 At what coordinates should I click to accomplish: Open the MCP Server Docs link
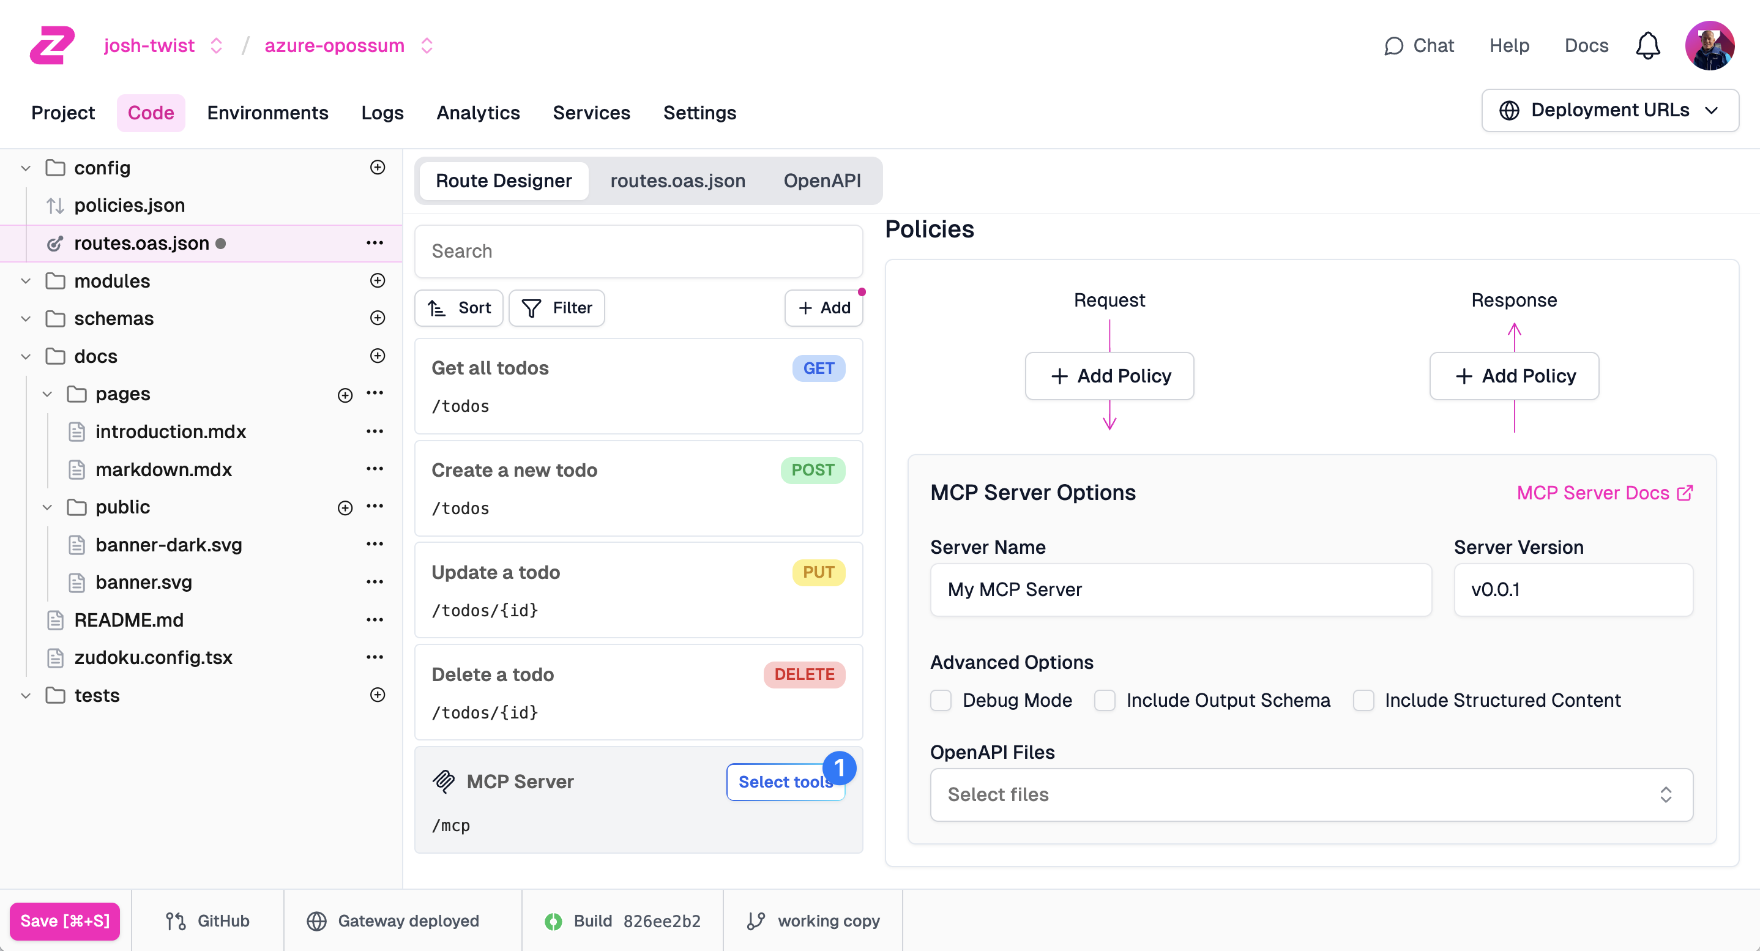pyautogui.click(x=1603, y=493)
